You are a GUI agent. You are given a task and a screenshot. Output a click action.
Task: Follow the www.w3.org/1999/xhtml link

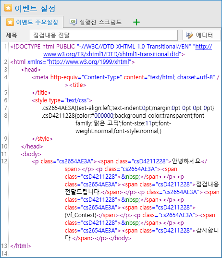point(89,62)
